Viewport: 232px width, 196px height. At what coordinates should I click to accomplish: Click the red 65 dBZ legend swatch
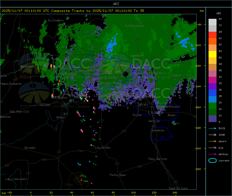pyautogui.click(x=212, y=35)
